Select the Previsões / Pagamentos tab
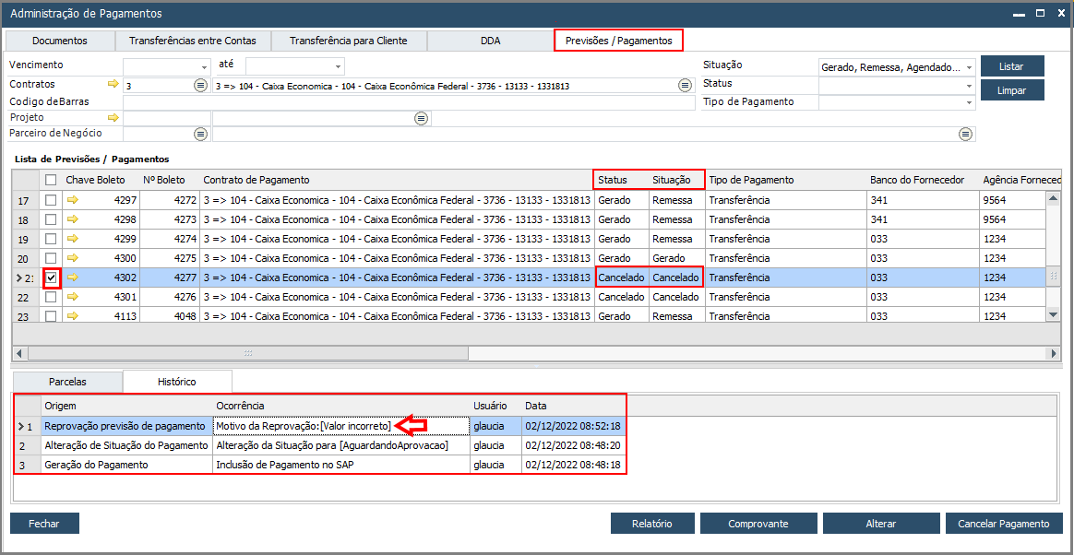 (618, 41)
